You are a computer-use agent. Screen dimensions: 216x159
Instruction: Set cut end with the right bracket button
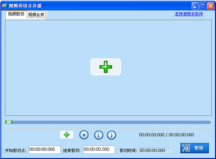tap(111, 135)
